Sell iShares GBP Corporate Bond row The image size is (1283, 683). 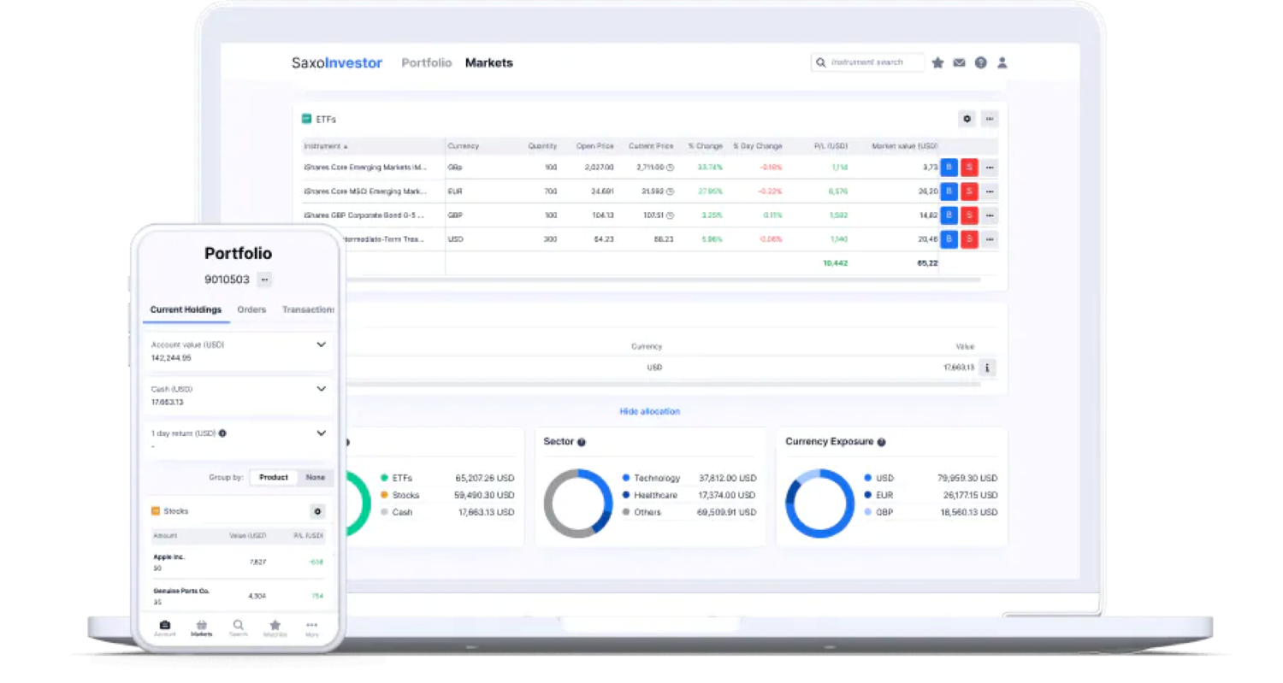(969, 215)
